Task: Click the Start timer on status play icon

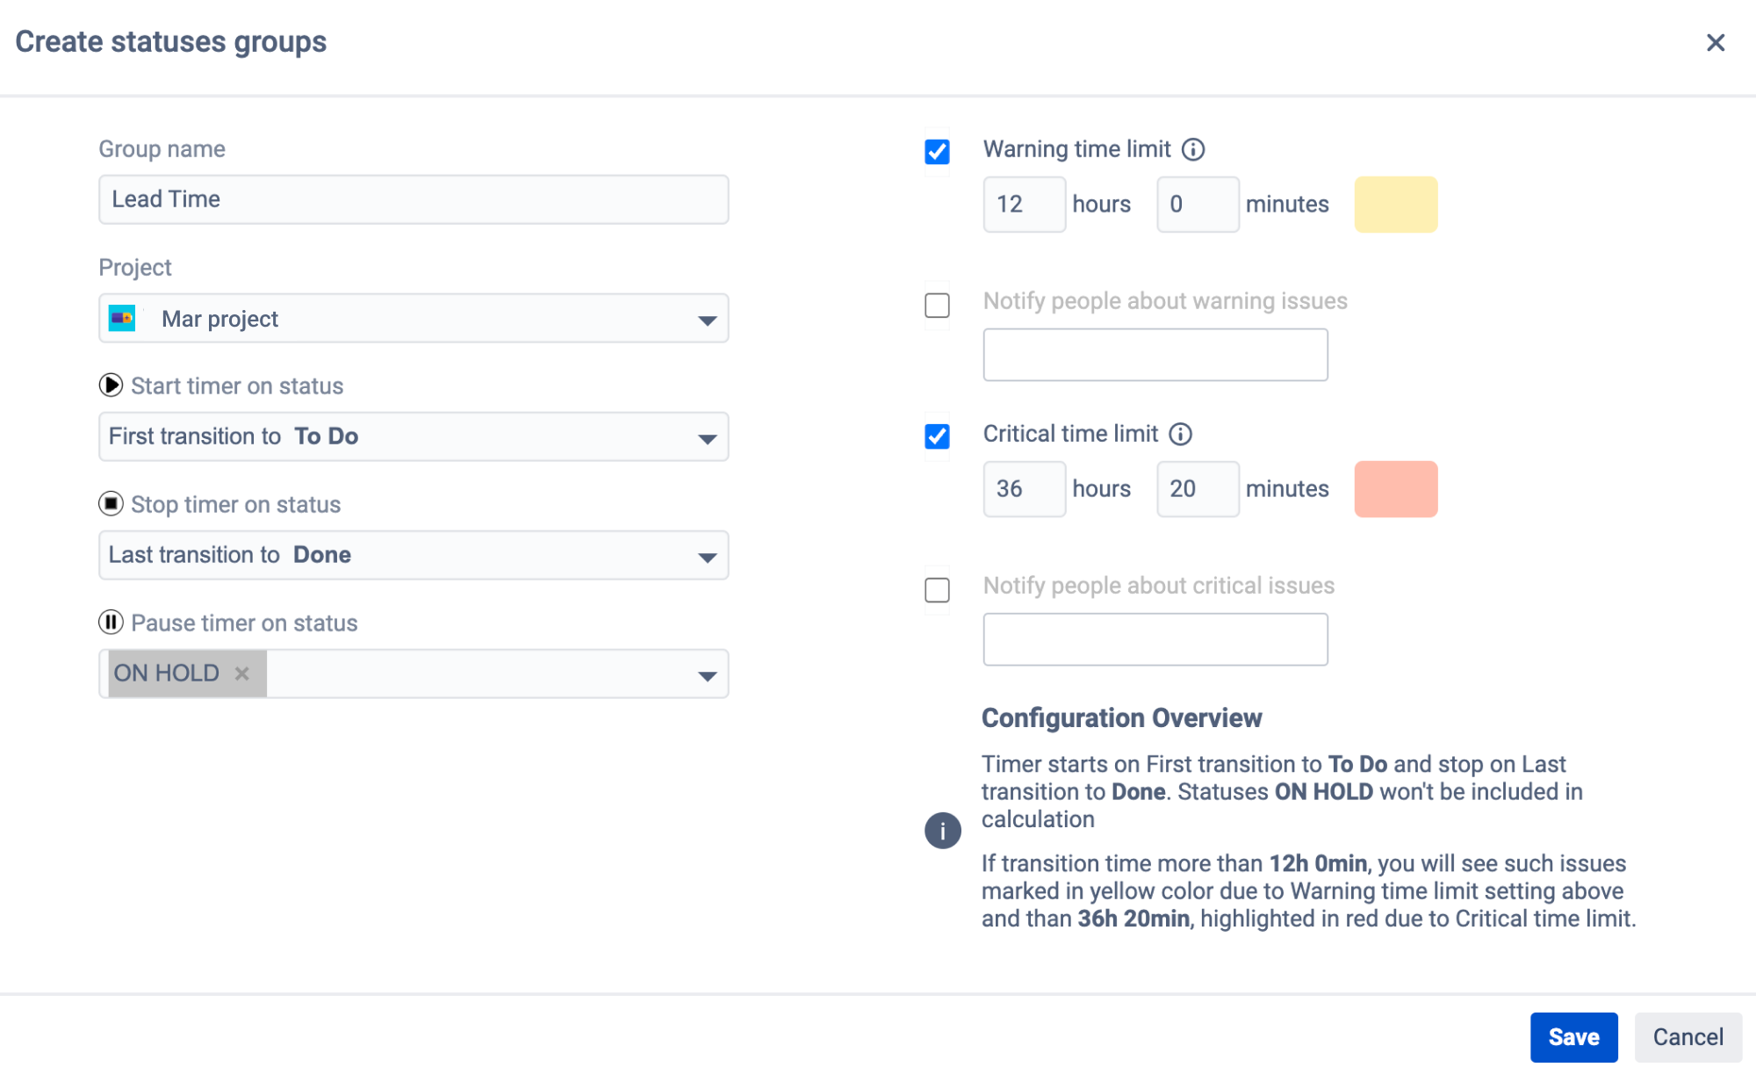Action: [111, 386]
